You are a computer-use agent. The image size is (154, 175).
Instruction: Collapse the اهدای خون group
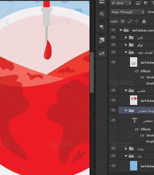coord(126,52)
